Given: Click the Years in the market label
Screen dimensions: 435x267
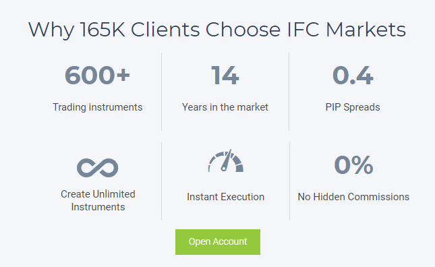Looking at the screenshot, I should pyautogui.click(x=225, y=107).
